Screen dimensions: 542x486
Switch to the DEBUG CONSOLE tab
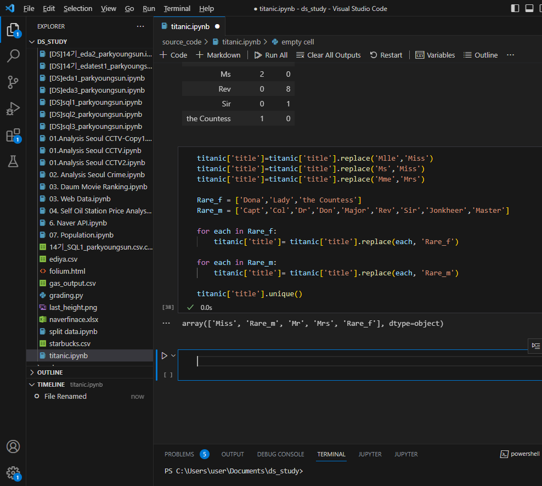pyautogui.click(x=281, y=454)
